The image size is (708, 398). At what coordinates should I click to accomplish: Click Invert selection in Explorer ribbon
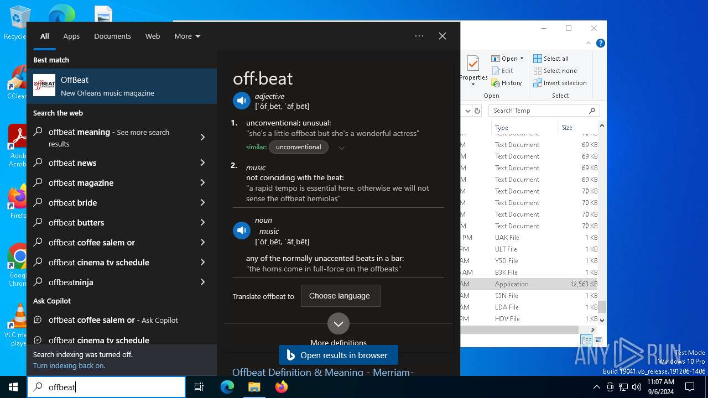560,83
